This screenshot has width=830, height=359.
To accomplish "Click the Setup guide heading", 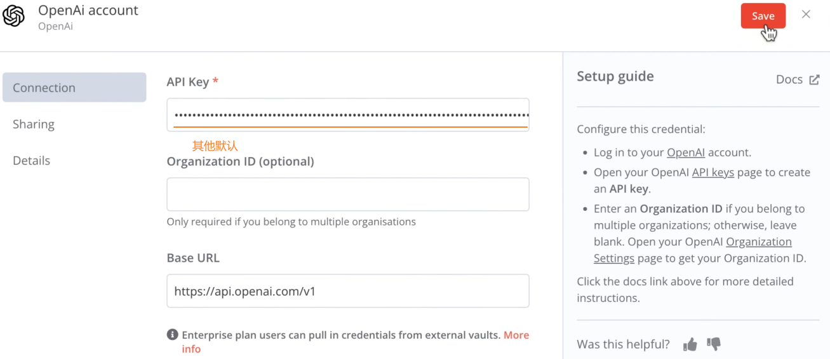I will (x=615, y=76).
